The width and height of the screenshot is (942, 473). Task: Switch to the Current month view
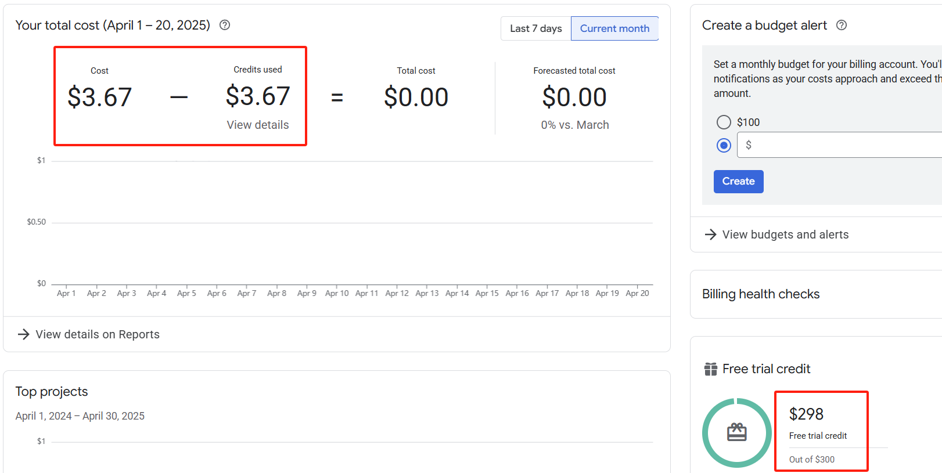pyautogui.click(x=614, y=28)
